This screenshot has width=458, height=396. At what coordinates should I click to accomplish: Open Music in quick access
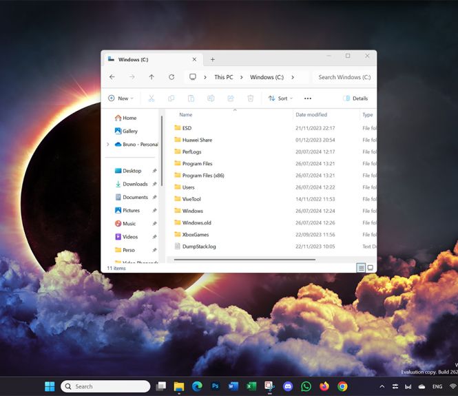click(125, 224)
